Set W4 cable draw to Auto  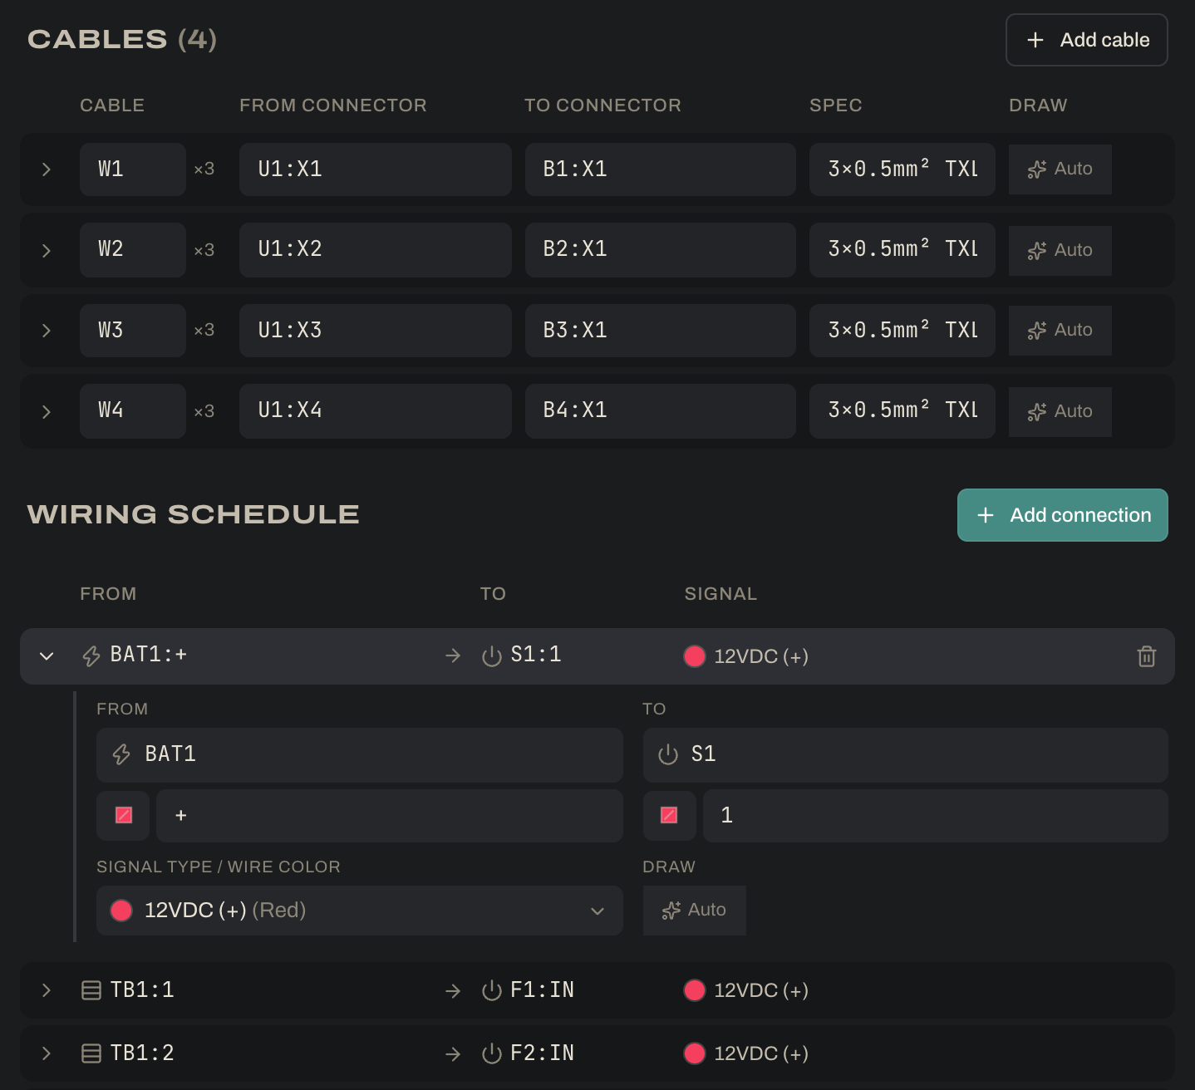coord(1060,411)
